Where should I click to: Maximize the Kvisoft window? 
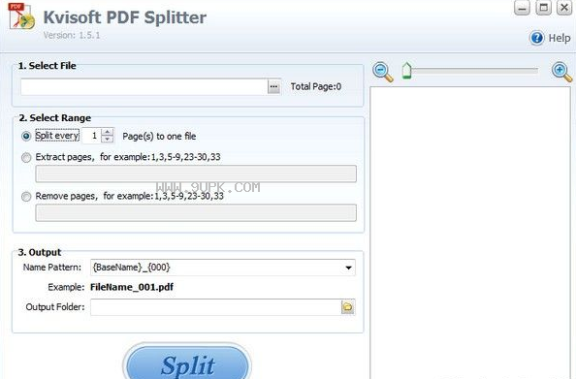pos(544,8)
